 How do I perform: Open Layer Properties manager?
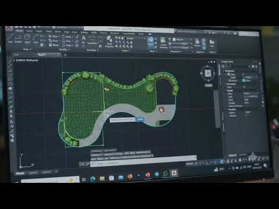click(109, 42)
